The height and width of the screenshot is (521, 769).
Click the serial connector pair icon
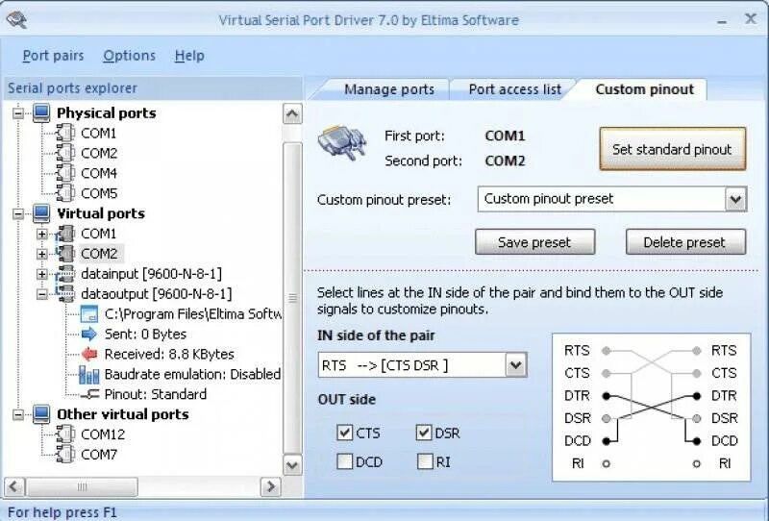pyautogui.click(x=342, y=143)
